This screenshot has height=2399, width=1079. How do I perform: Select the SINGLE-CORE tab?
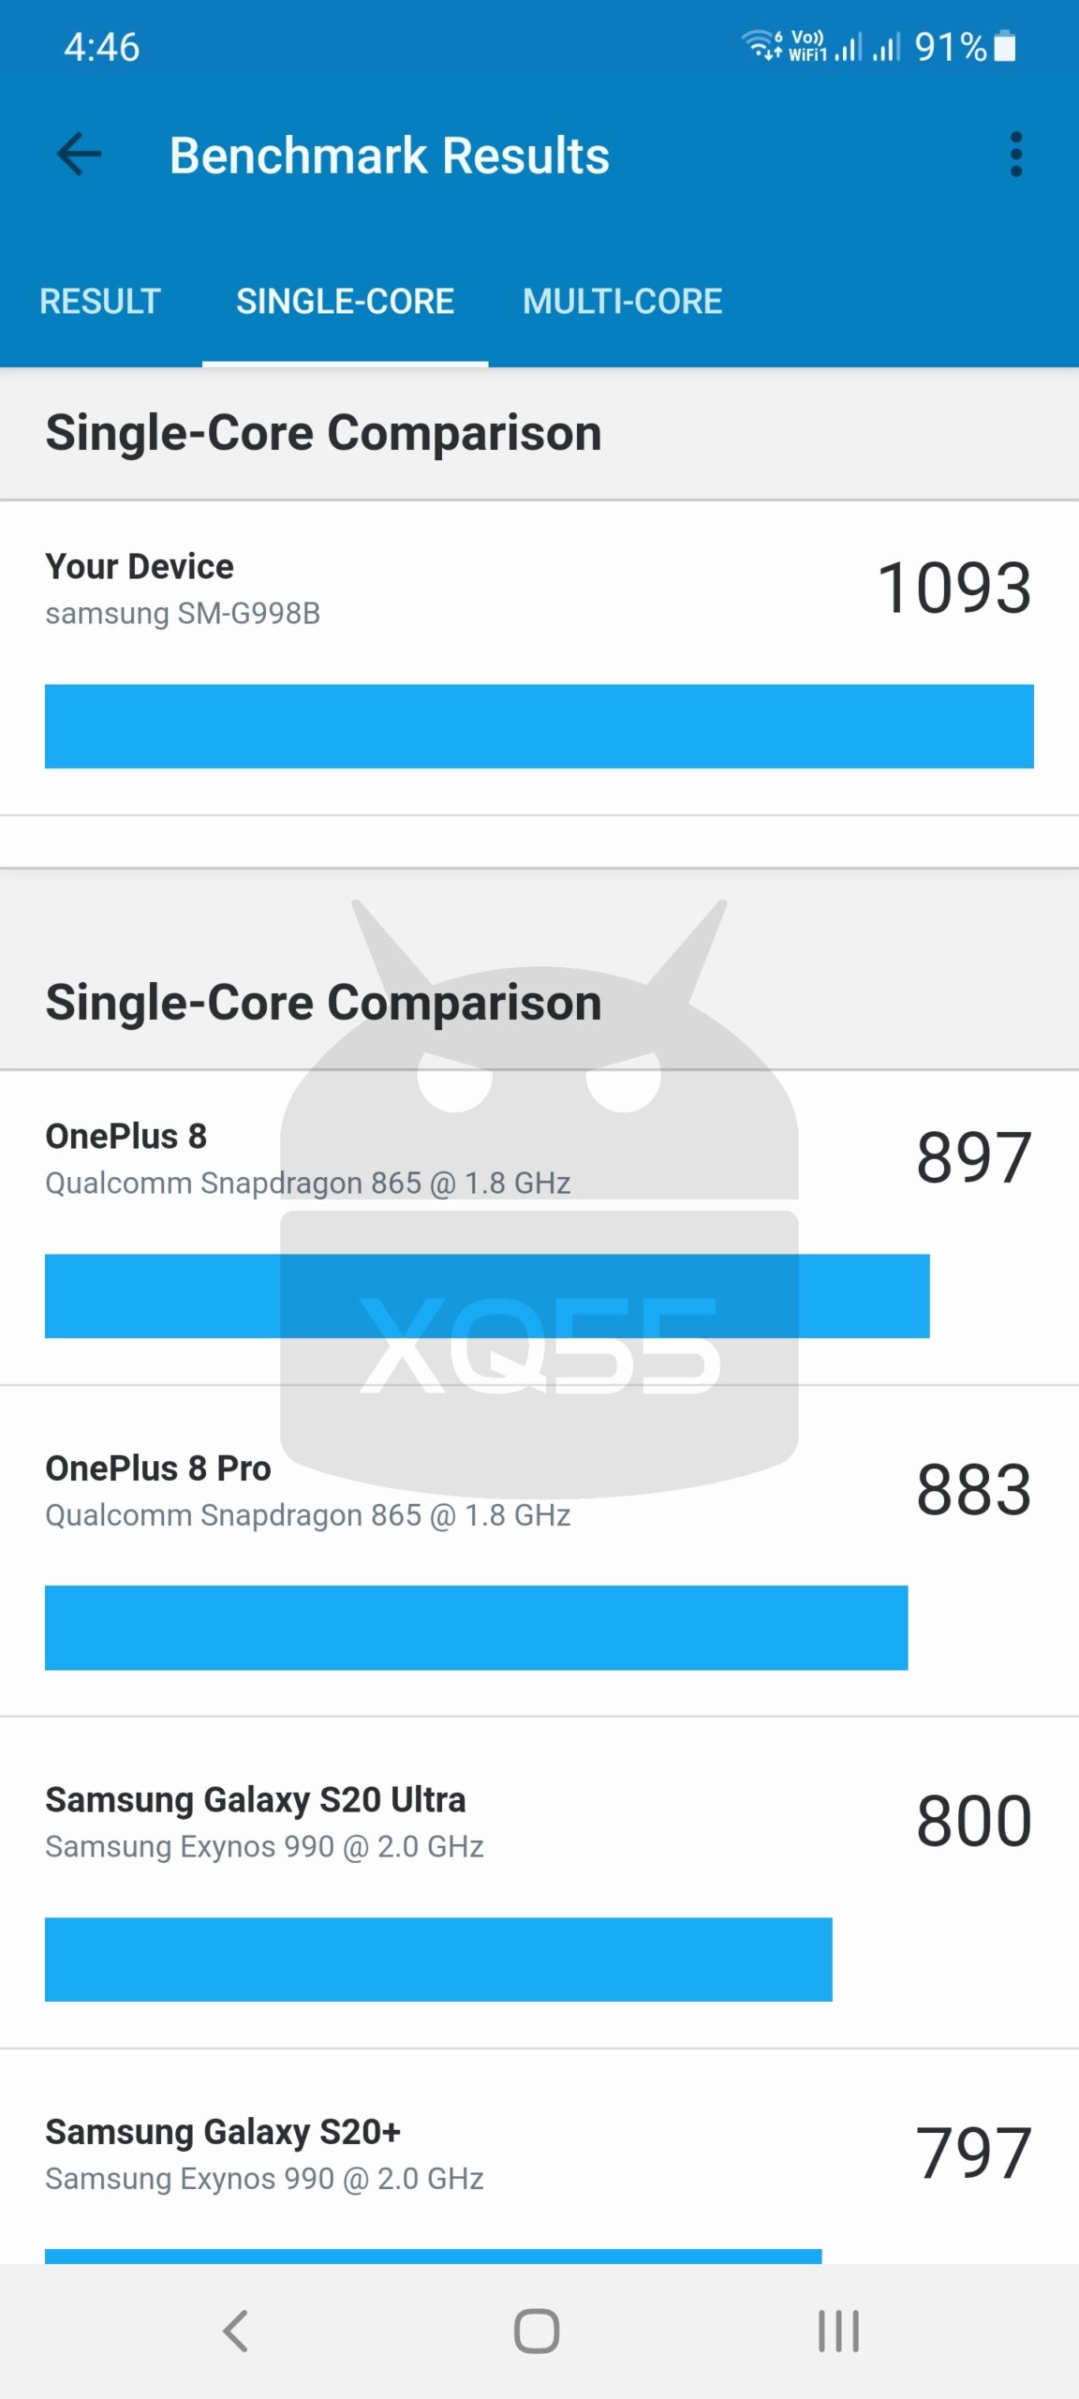[345, 301]
